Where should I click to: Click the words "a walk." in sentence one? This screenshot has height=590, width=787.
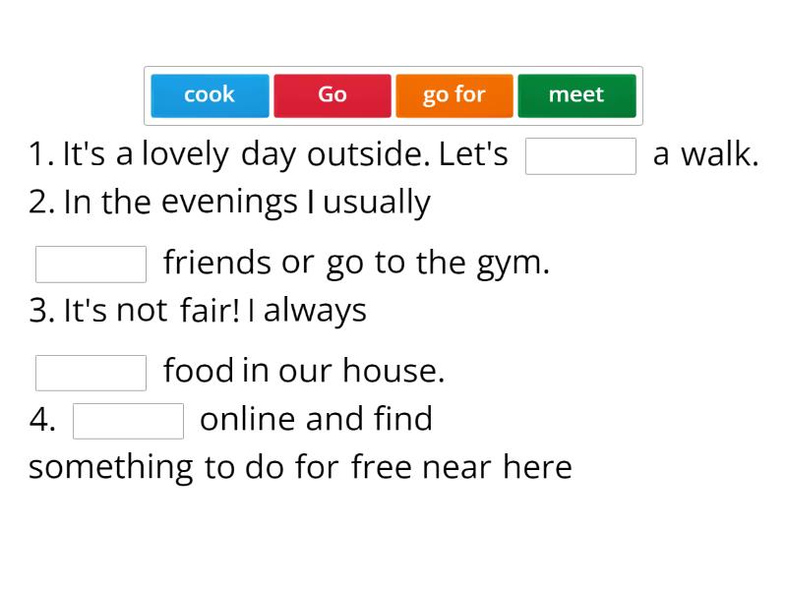[705, 154]
